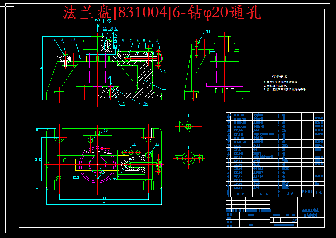Click the 315 overall length dimension text

coord(104,203)
